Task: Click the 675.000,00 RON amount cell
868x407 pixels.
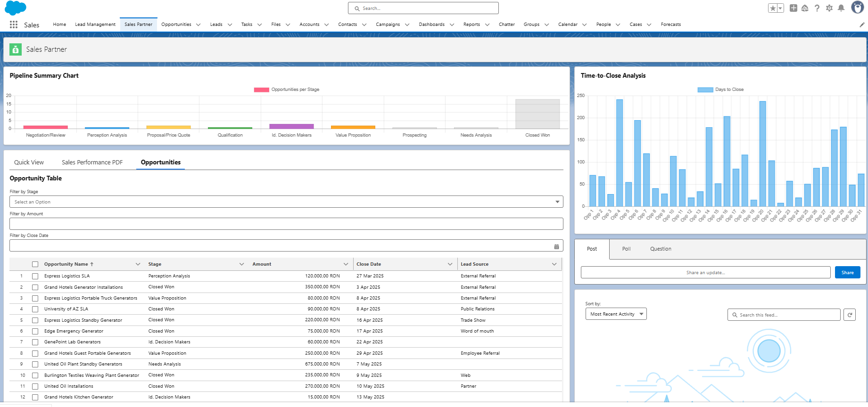Action: click(322, 364)
